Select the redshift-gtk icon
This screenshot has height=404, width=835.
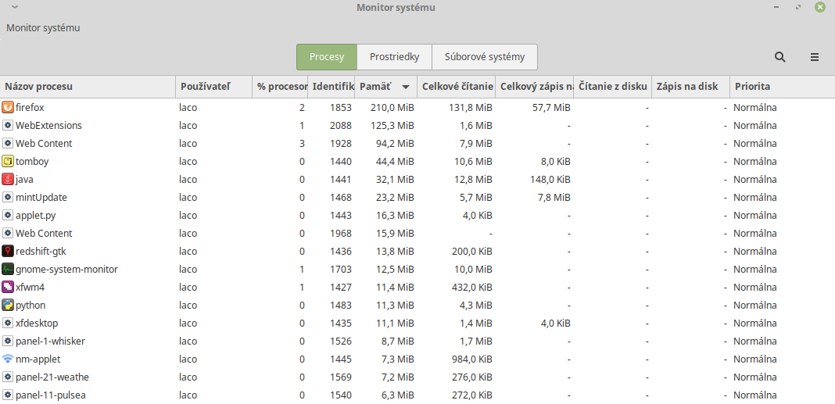8,251
